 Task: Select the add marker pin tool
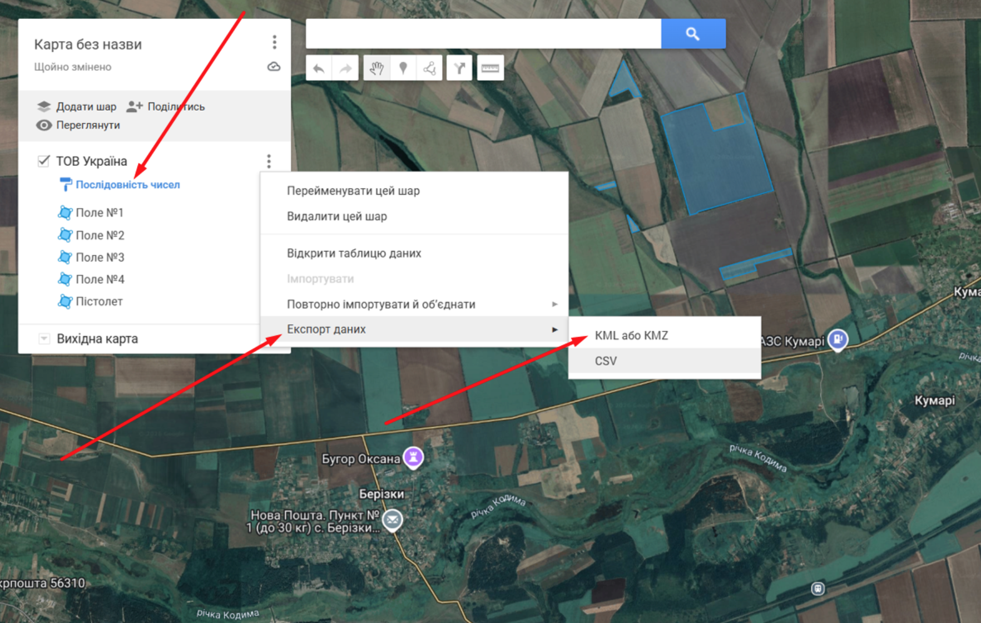[403, 68]
